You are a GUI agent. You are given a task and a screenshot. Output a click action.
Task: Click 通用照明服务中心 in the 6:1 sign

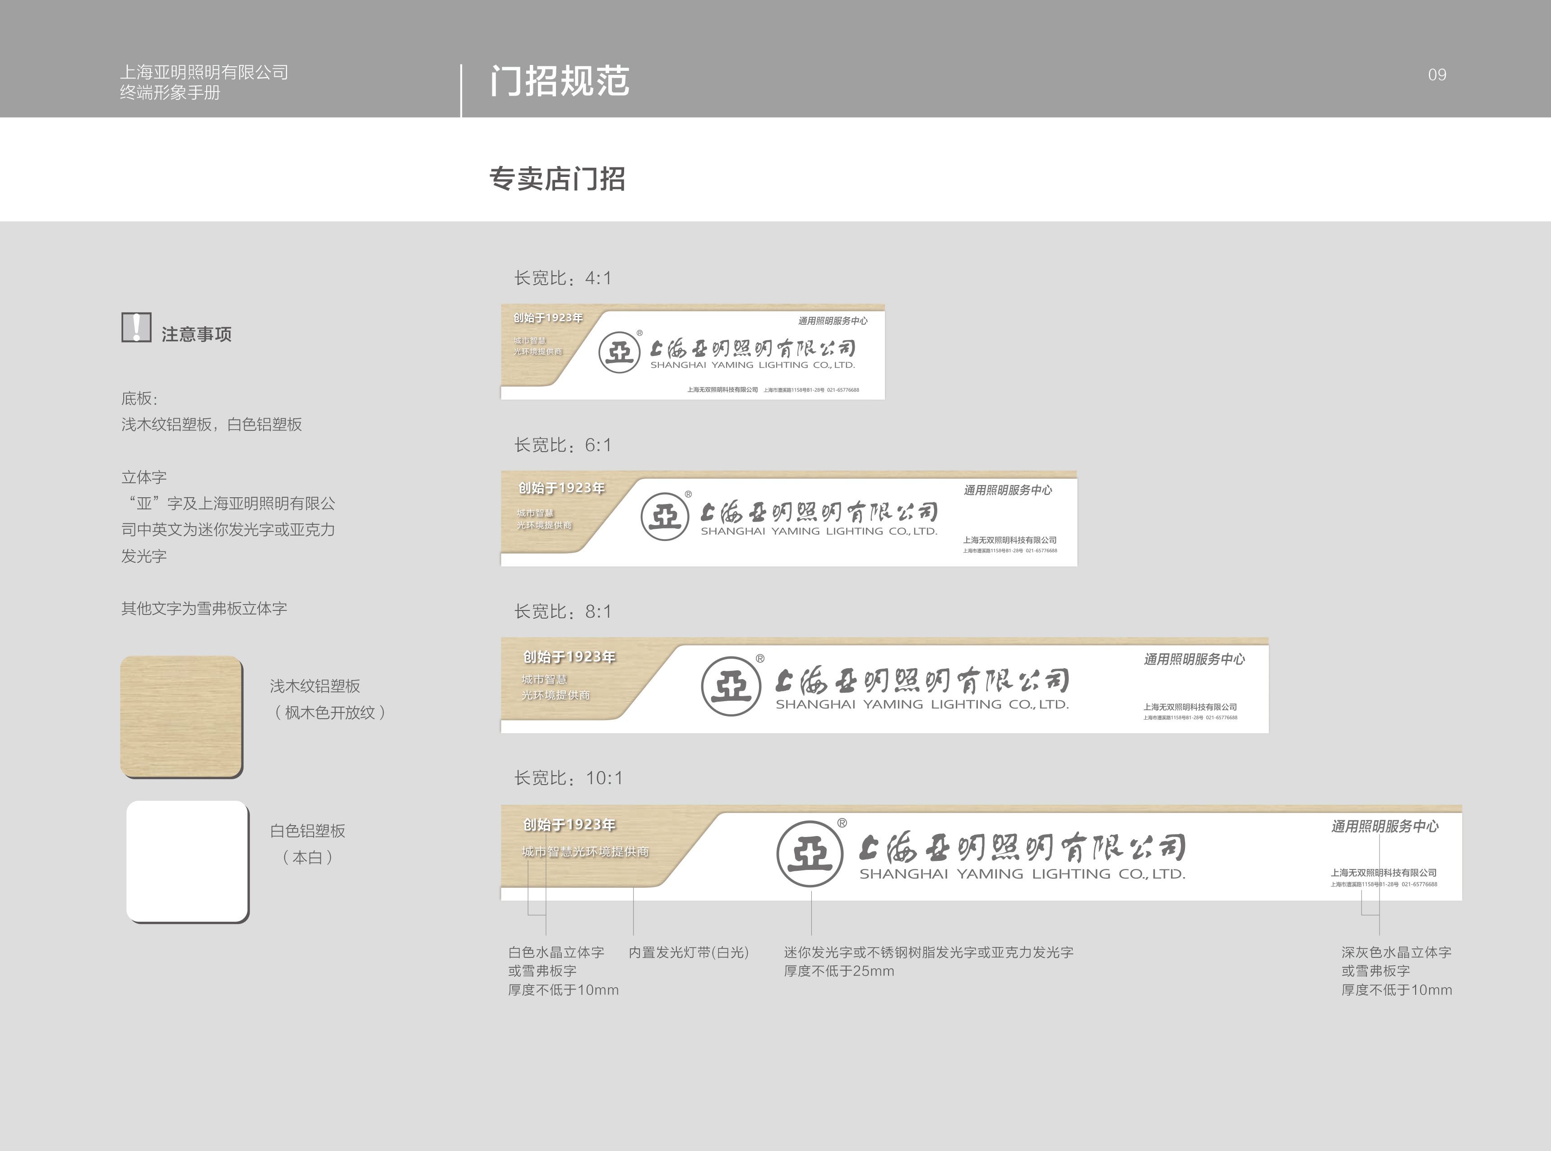pyautogui.click(x=1008, y=490)
